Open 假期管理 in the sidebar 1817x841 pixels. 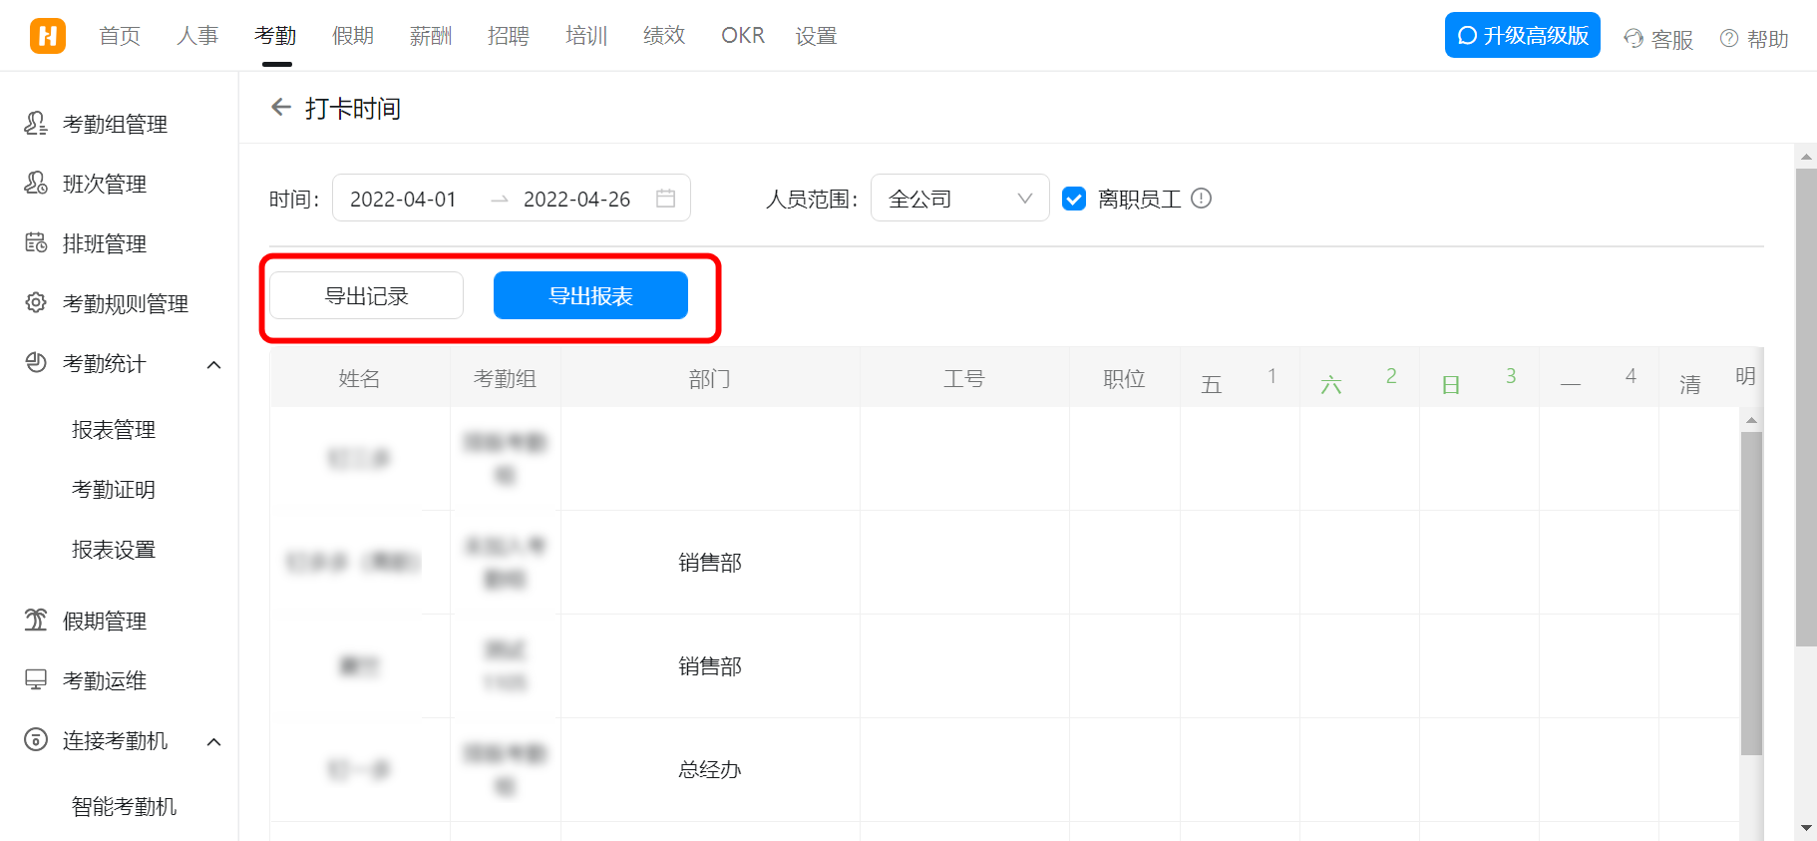point(104,622)
